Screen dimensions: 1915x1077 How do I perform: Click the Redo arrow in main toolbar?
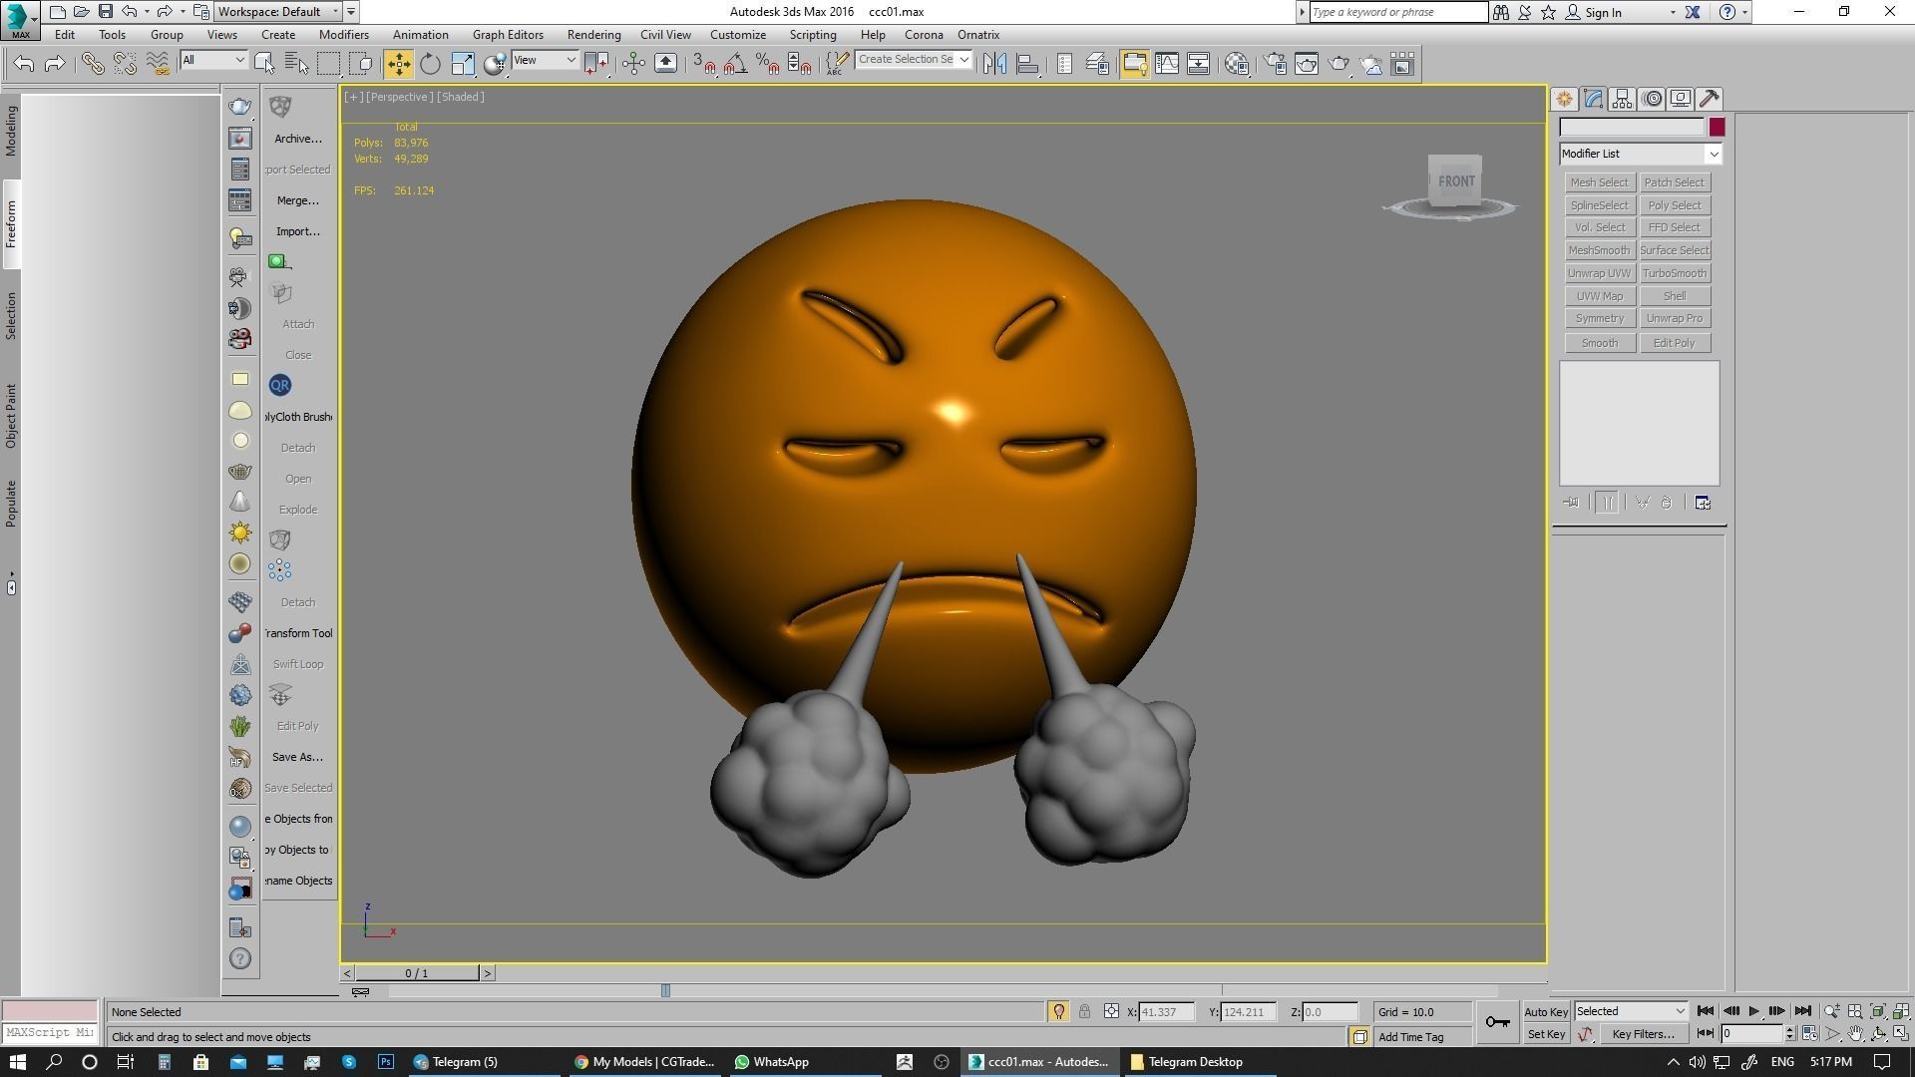[x=56, y=64]
